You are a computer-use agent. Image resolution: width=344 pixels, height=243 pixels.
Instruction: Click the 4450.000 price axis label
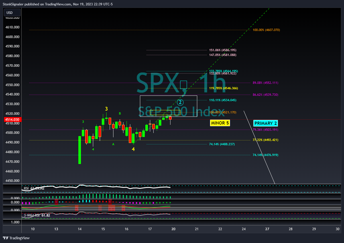pyautogui.click(x=12, y=181)
